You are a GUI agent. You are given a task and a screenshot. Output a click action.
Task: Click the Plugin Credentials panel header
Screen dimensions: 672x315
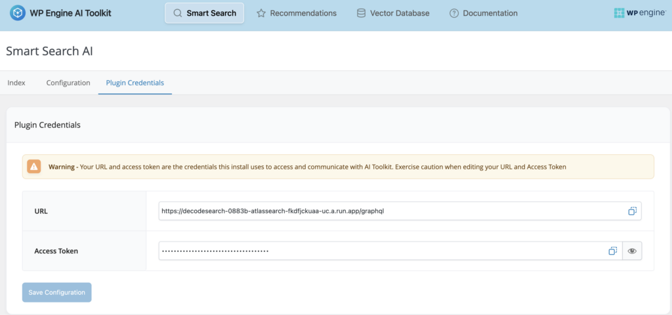tap(47, 125)
